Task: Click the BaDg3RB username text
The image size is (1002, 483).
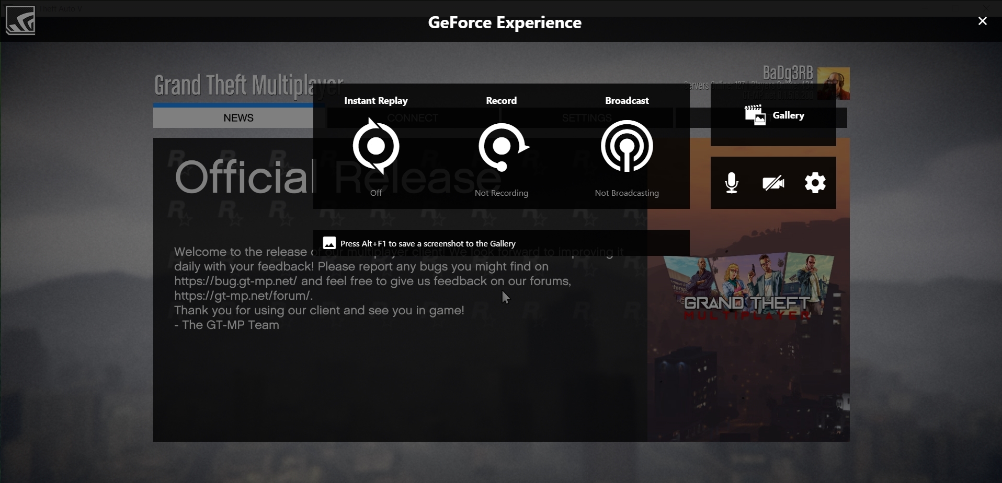Action: tap(788, 73)
